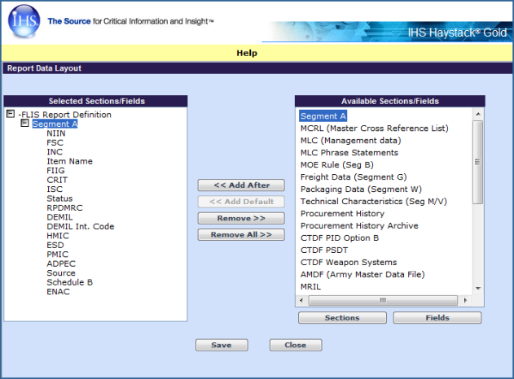Image resolution: width=514 pixels, height=379 pixels.
Task: Collapse the Segment A tree node
Action: pyautogui.click(x=24, y=123)
